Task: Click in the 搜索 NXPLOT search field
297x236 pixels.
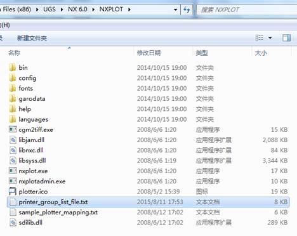Action: click(x=247, y=10)
